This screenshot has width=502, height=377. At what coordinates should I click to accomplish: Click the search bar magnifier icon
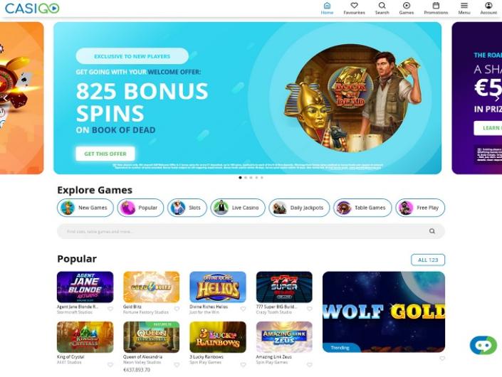tap(432, 231)
